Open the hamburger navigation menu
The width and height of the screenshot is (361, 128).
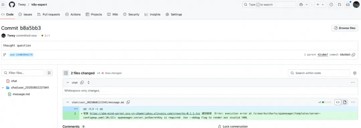(x=3, y=4)
